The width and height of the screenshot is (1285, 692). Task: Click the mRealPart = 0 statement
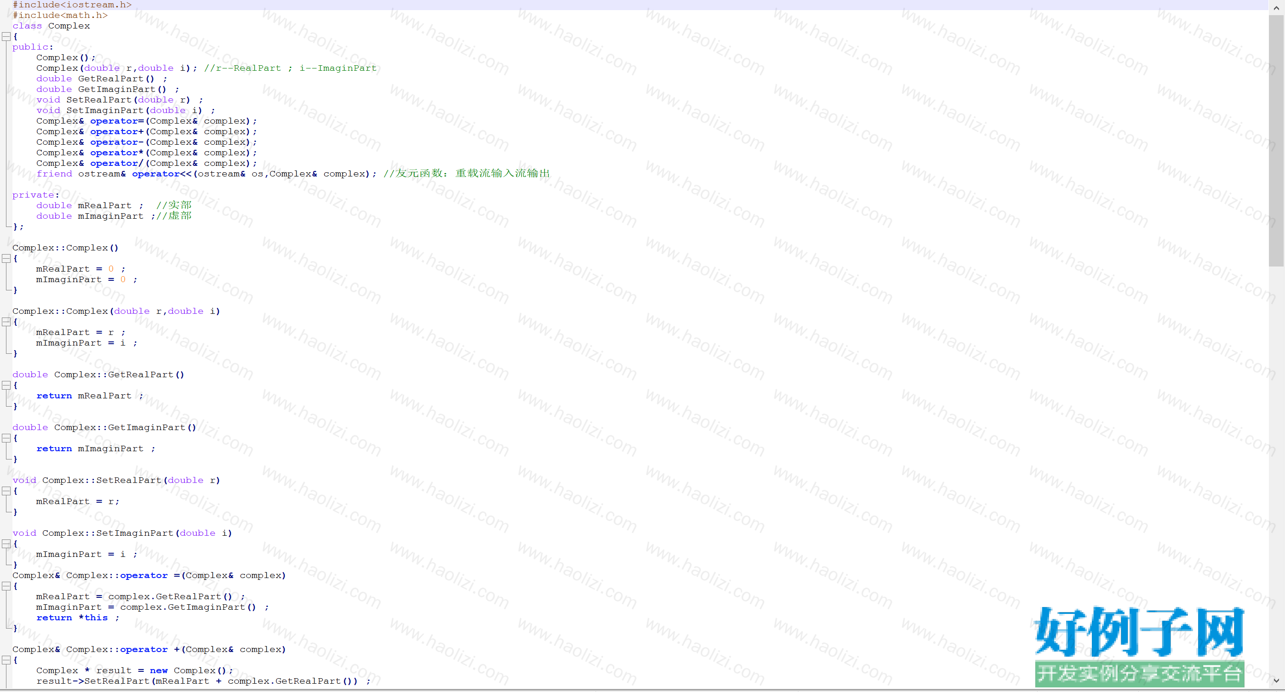click(x=80, y=269)
